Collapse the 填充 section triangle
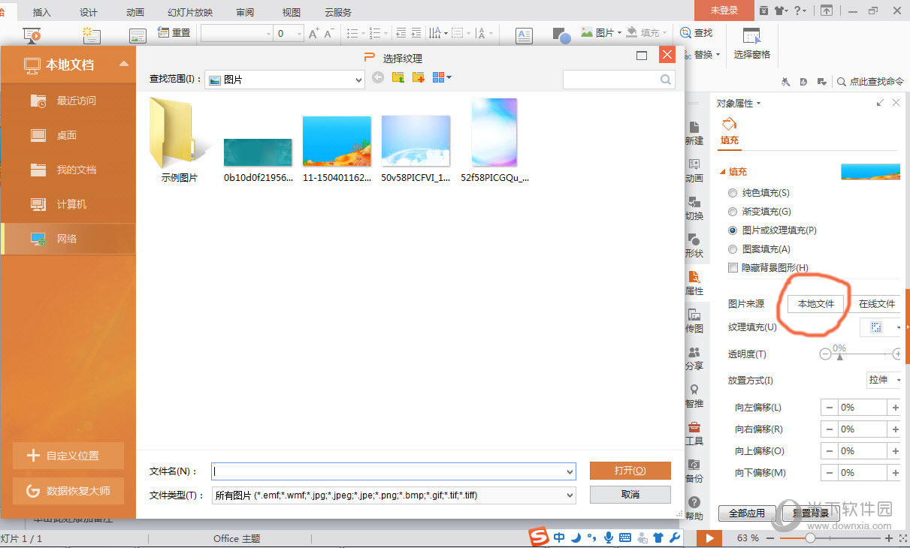910x548 pixels. [722, 172]
